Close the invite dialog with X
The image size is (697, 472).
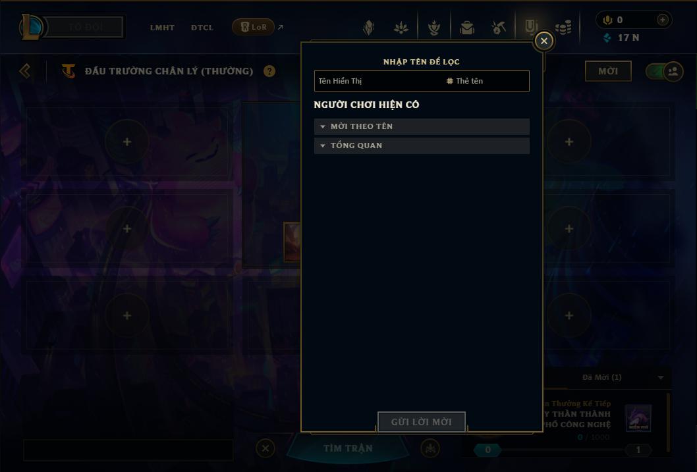544,41
